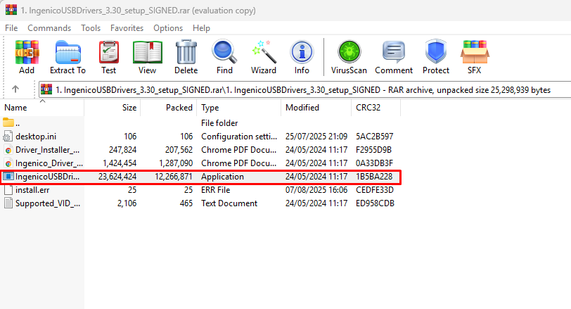Sort by Modified column header
The width and height of the screenshot is (571, 309).
(302, 108)
